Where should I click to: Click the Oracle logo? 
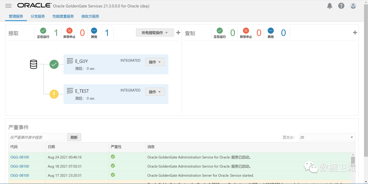[x=34, y=6]
